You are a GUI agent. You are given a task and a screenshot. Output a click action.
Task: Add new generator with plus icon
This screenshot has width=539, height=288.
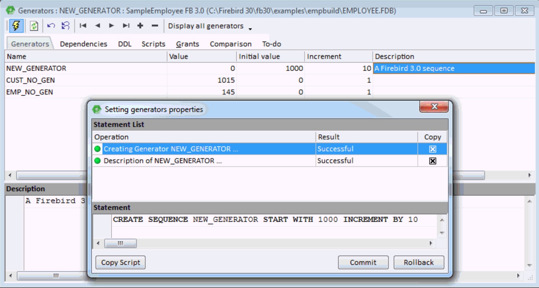140,26
